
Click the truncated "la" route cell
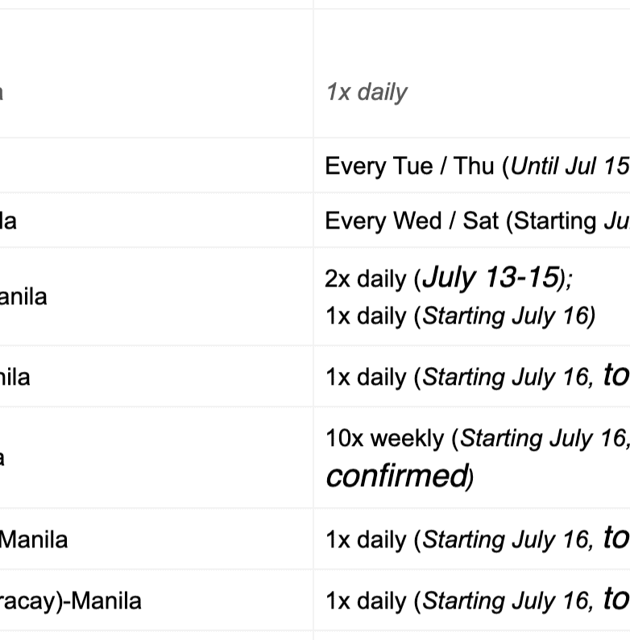(8, 221)
